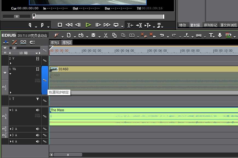Click the Create Title 'T' tool
This screenshot has width=238, height=158.
click(211, 35)
